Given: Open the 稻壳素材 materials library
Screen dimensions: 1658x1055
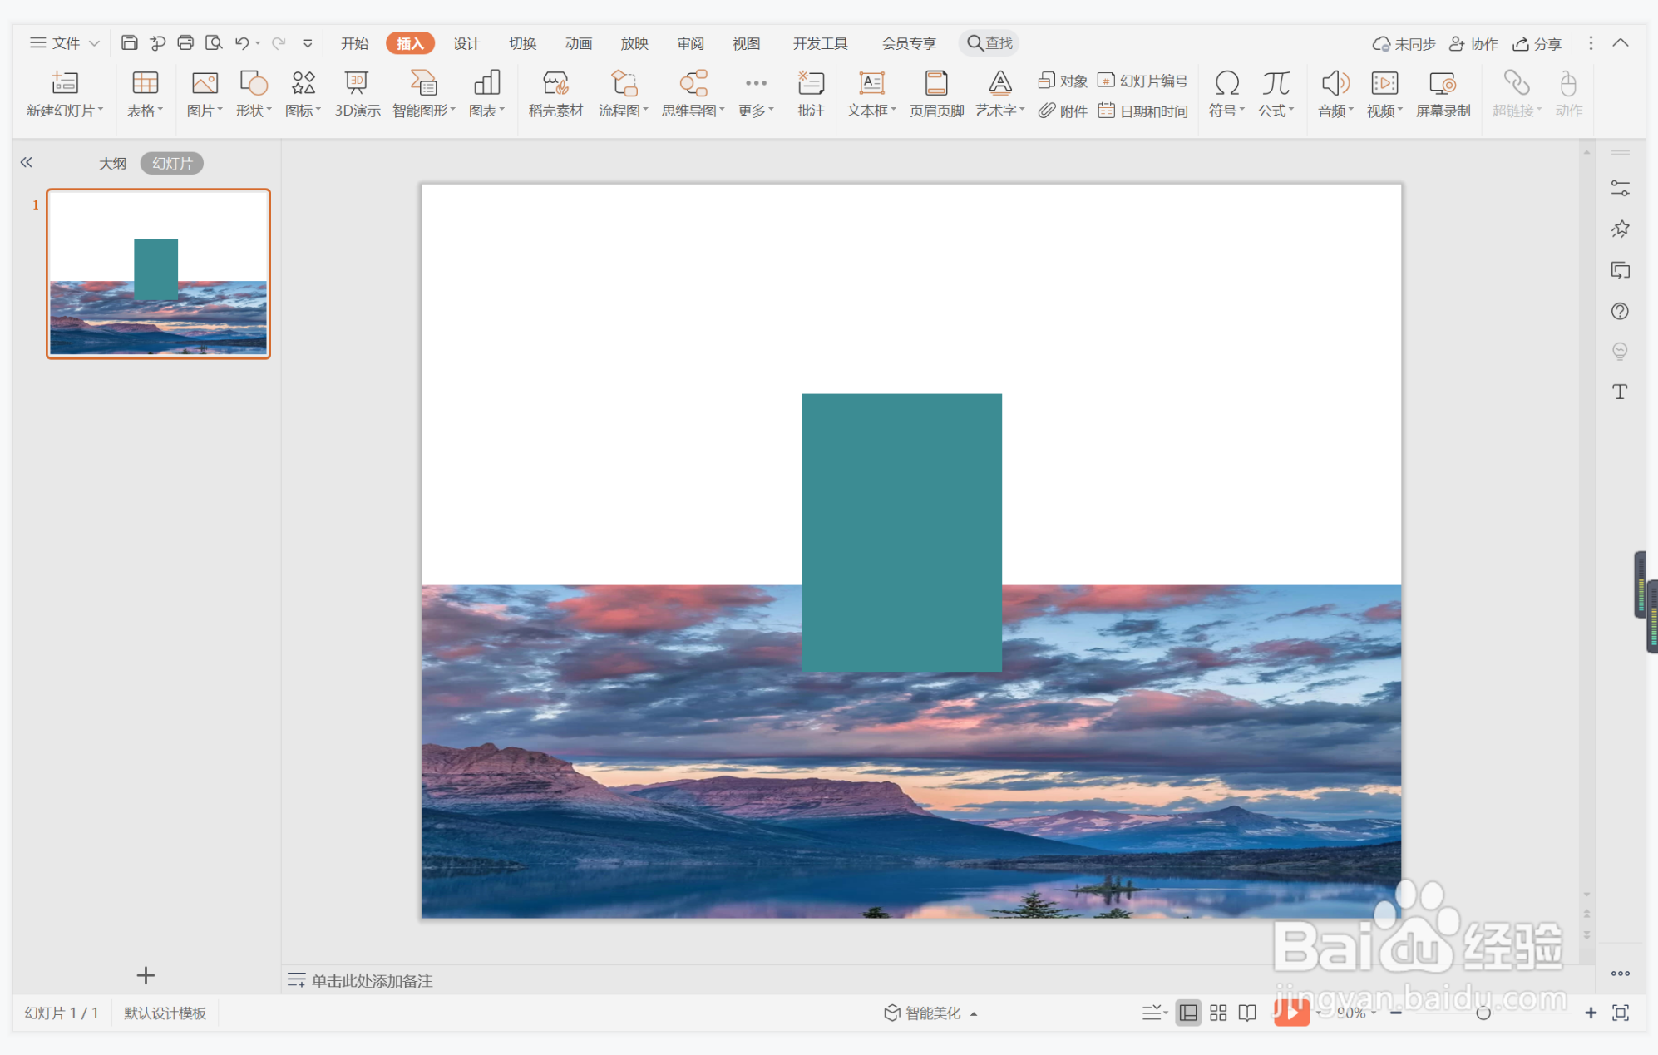Looking at the screenshot, I should tap(555, 93).
